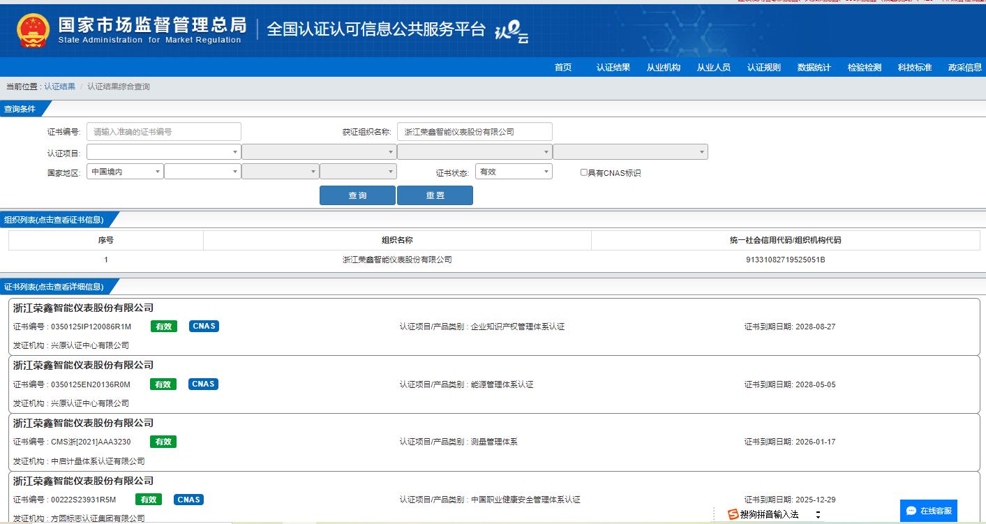
Task: Click the national emblem logo icon
Action: [x=31, y=30]
